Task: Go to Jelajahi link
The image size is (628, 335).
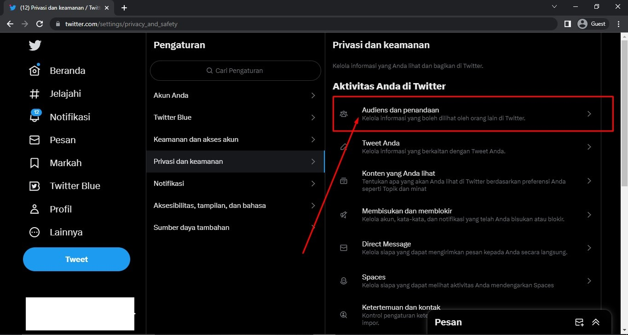Action: (65, 94)
